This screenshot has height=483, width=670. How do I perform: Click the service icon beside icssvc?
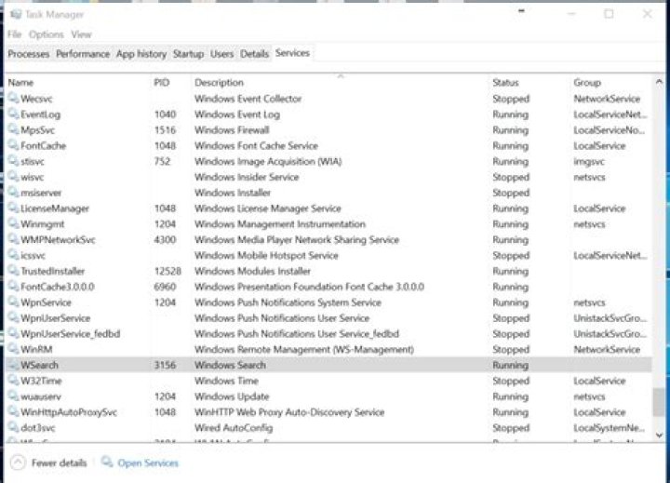(13, 255)
